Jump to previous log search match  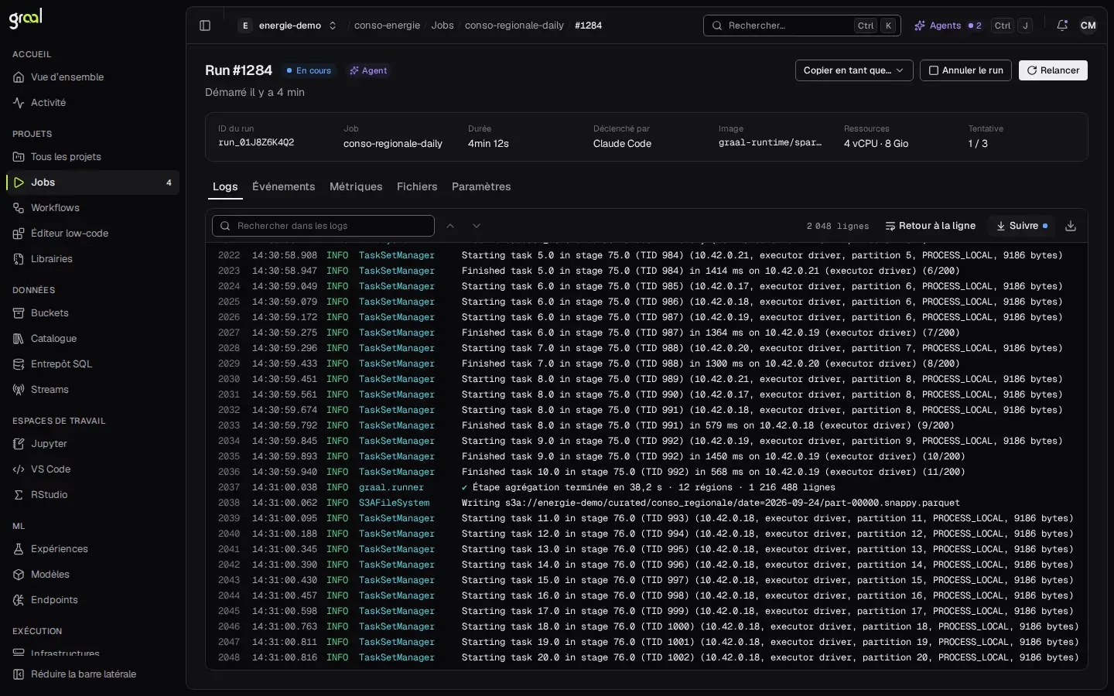tap(450, 226)
